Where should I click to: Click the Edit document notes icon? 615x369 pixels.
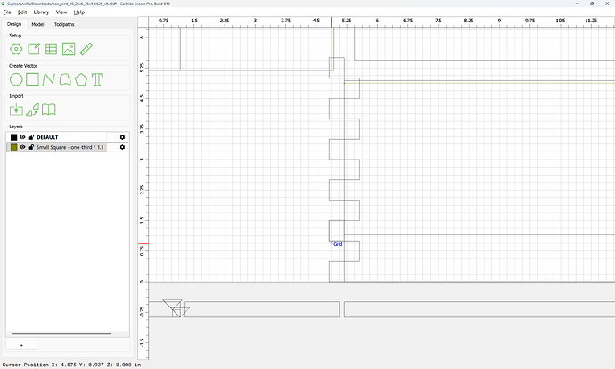34,49
